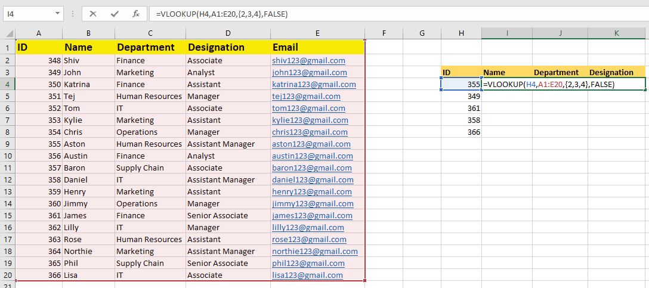Click inside the formula bar text
This screenshot has width=649, height=288.
[x=358, y=14]
